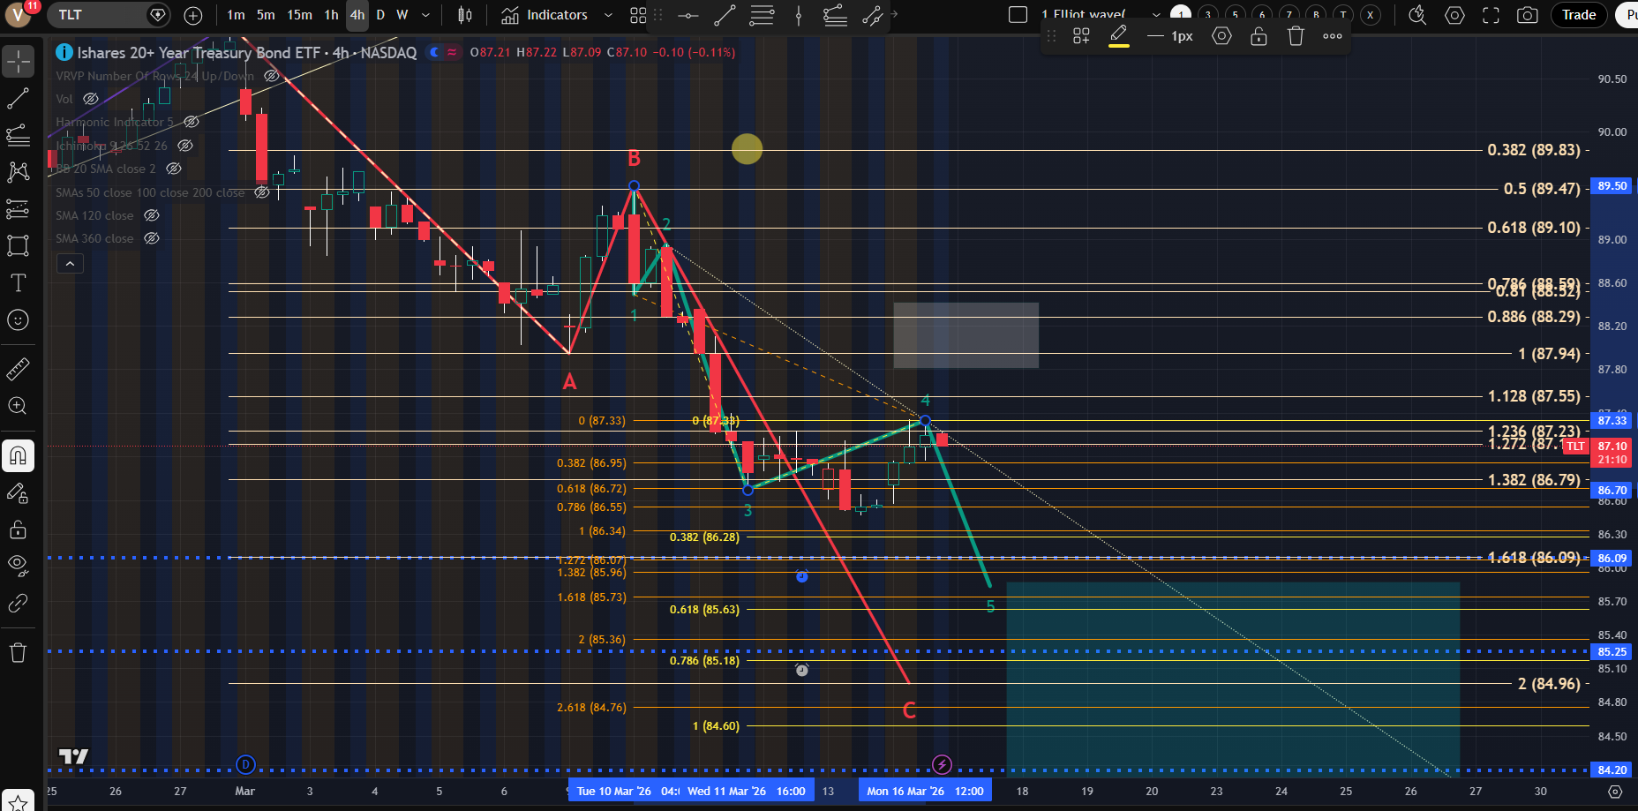This screenshot has width=1638, height=811.
Task: Unhide the Ichimoku indicator
Action: 184,146
